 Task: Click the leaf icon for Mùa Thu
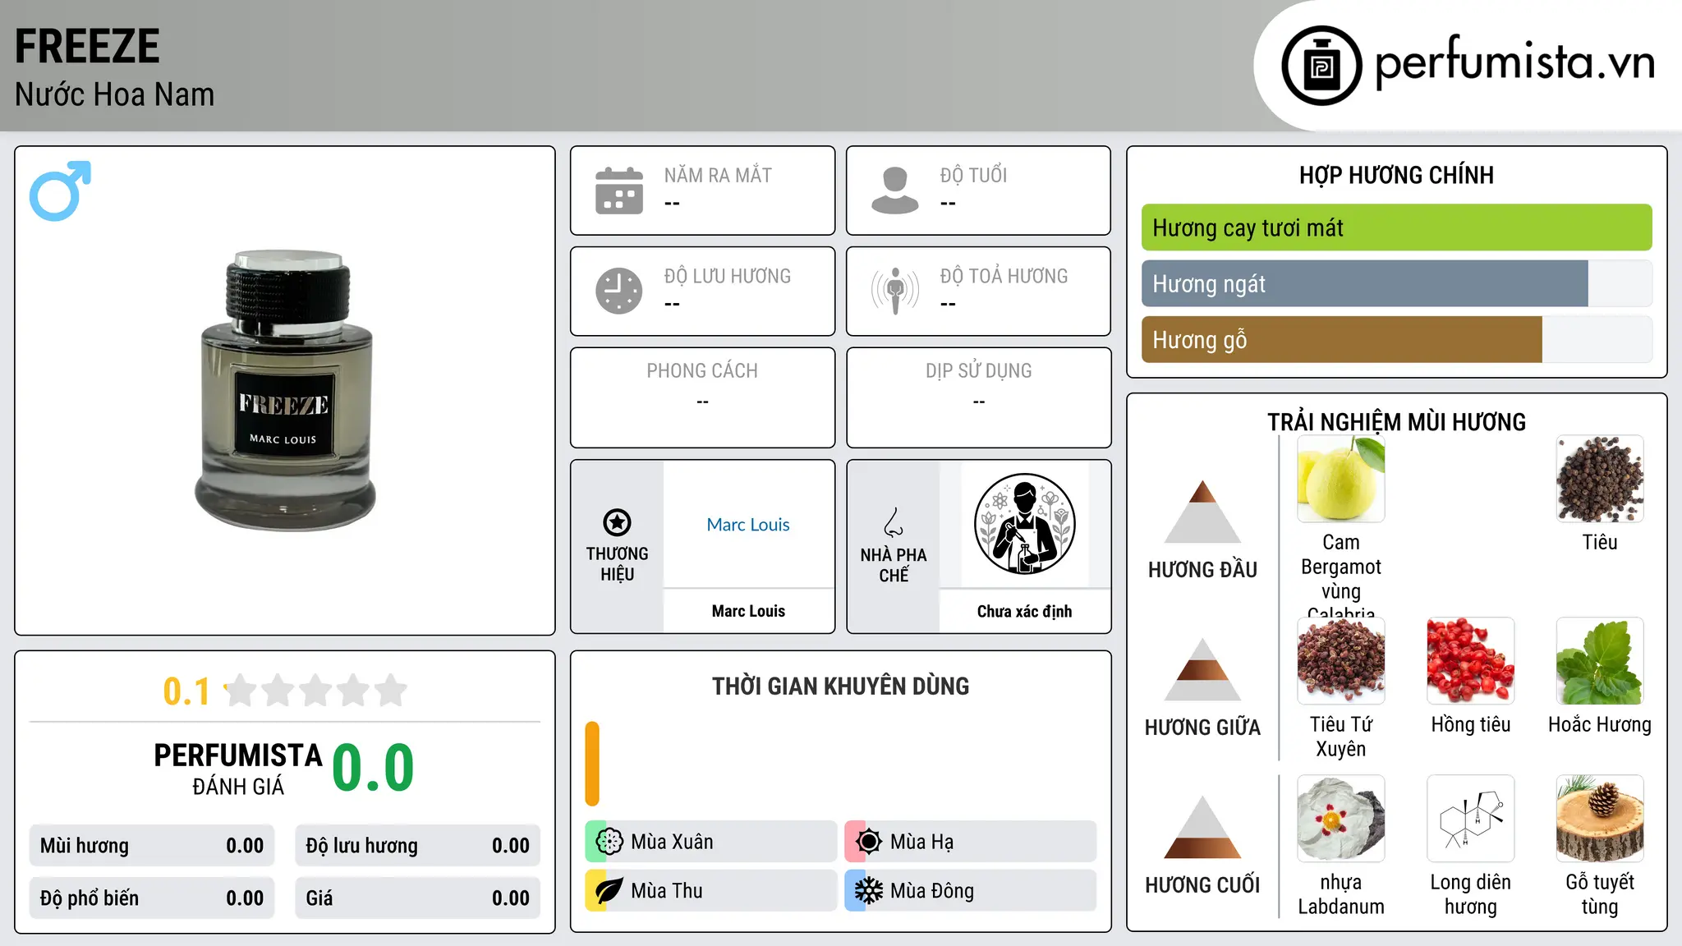coord(609,891)
